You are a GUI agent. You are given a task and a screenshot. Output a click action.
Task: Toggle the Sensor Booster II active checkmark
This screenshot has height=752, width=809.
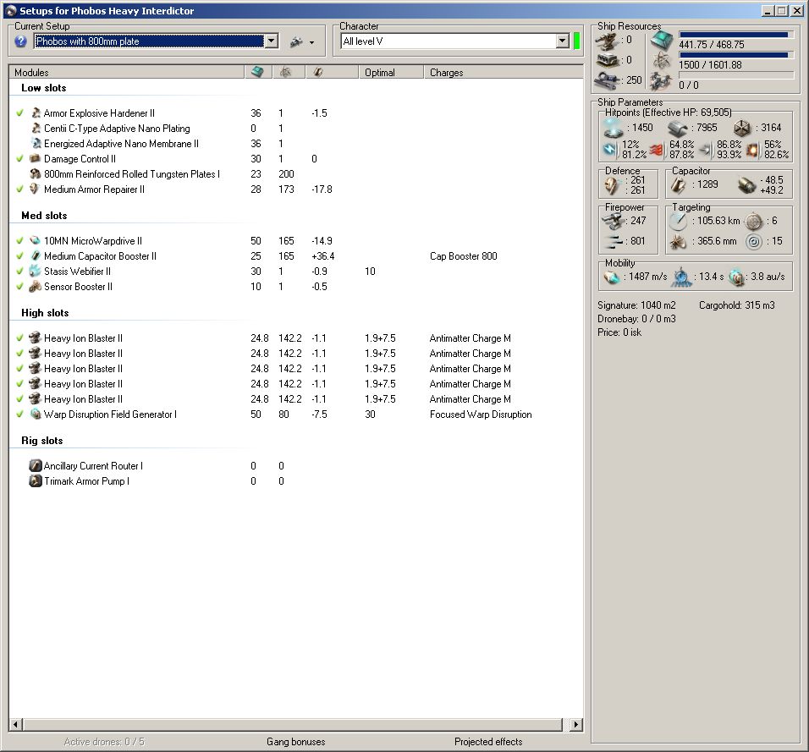(19, 286)
